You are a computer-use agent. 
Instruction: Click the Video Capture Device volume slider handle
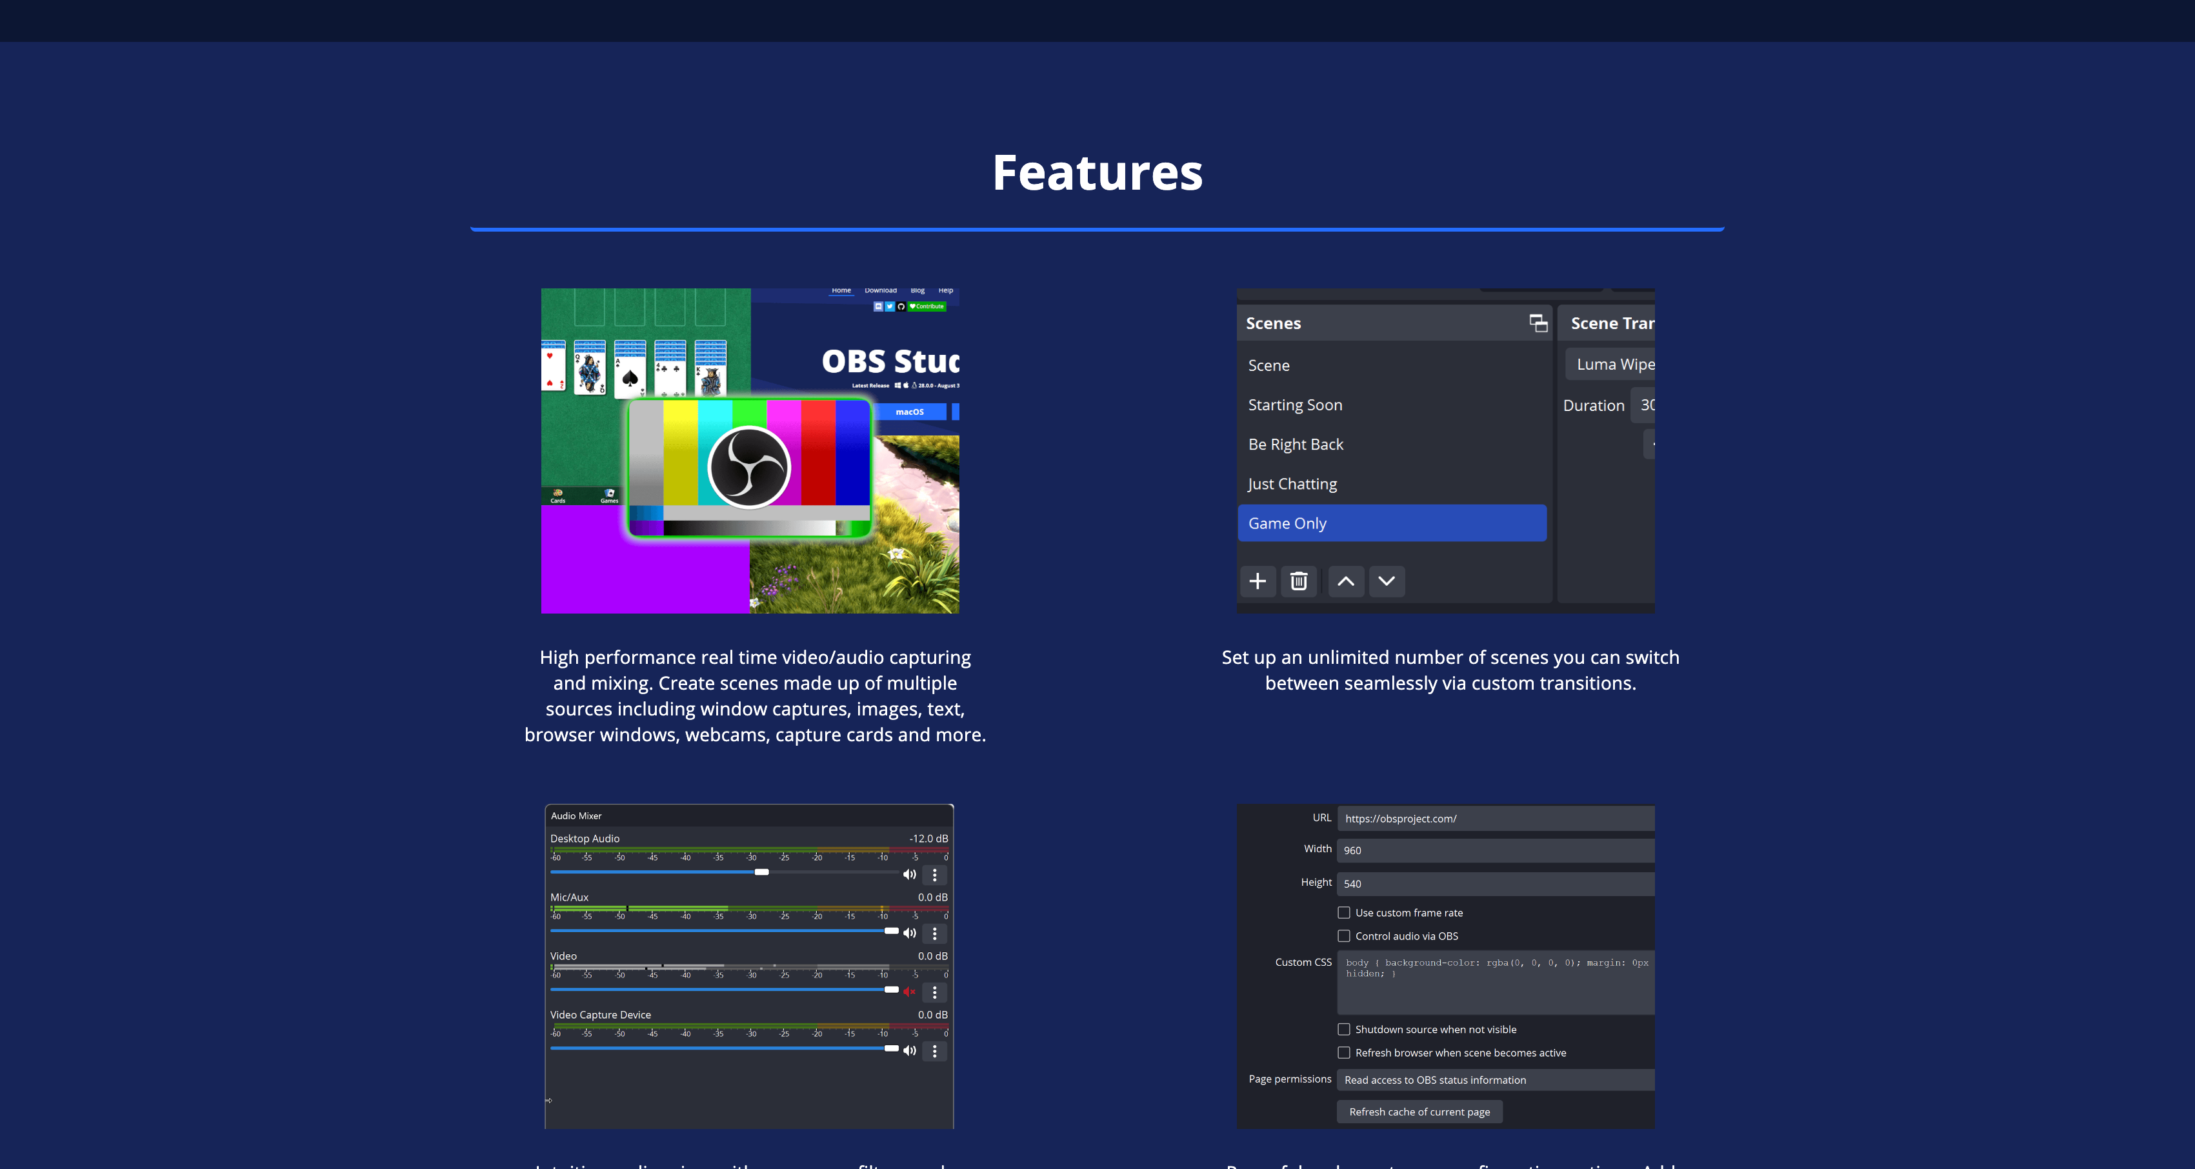click(x=891, y=1048)
